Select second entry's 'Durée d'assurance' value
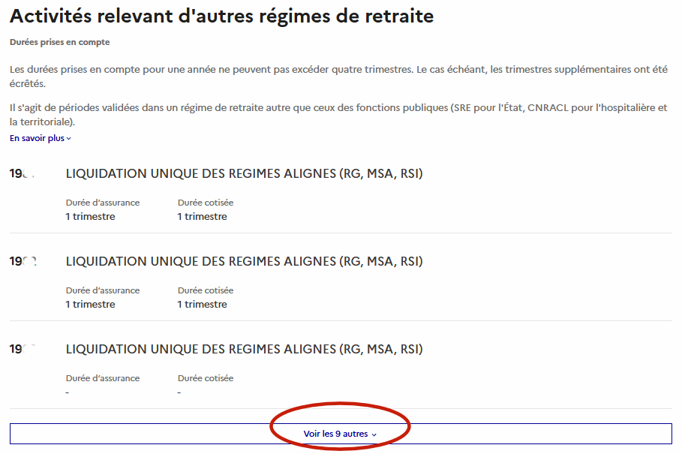The width and height of the screenshot is (682, 454). coord(90,305)
